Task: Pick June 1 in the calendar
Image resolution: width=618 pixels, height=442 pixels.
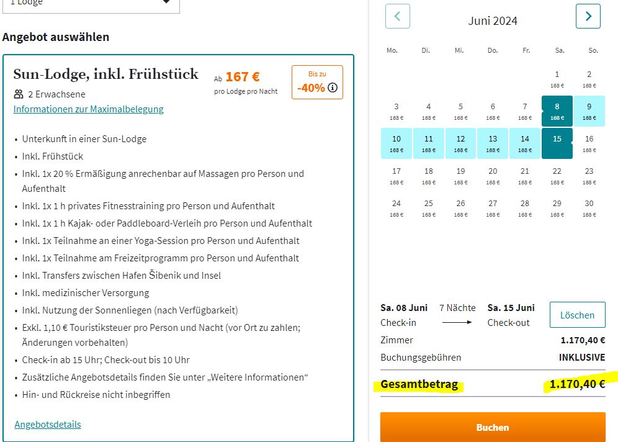Action: click(557, 79)
